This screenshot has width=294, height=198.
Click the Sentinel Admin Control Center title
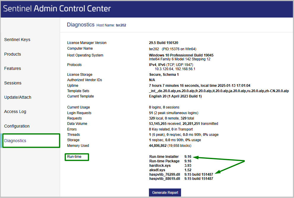click(x=57, y=9)
